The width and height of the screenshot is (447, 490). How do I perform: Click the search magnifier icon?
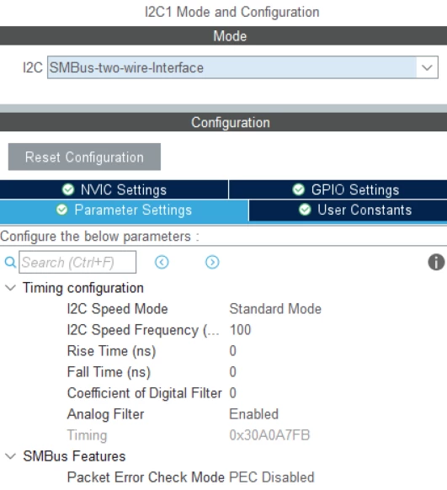click(x=10, y=262)
